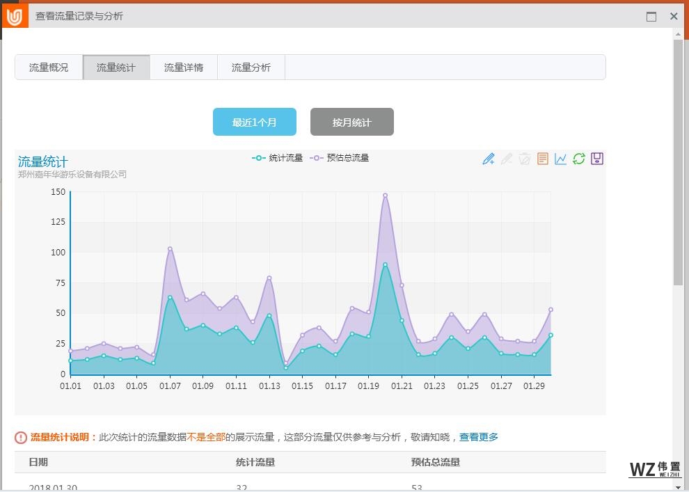
Task: Switch to the 流量概况 tab
Action: click(49, 68)
